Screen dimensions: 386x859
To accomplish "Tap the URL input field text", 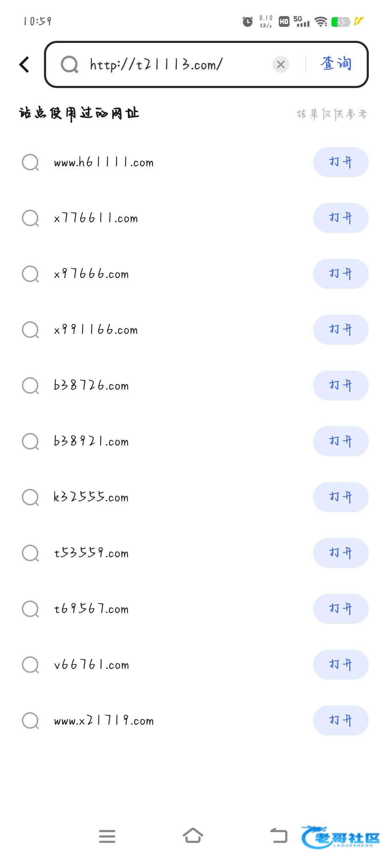I will (156, 65).
